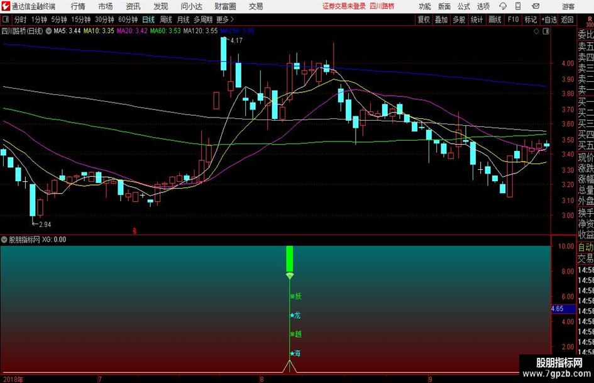Click the MA10: 3.35 label
594x383 pixels.
[99, 31]
